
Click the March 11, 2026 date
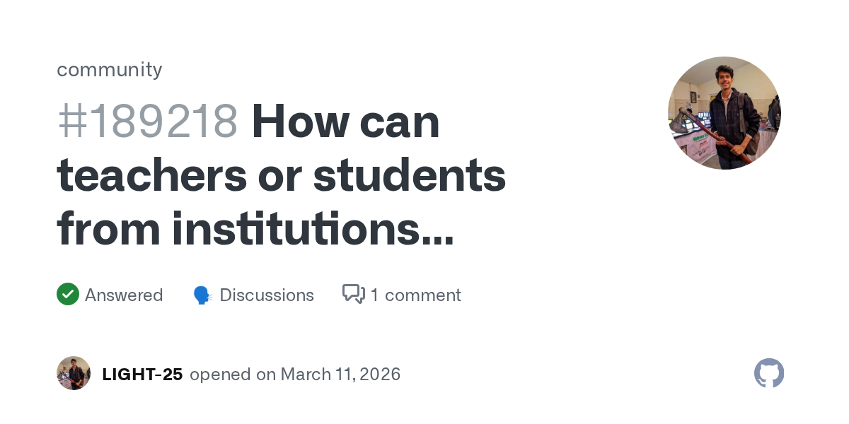340,375
